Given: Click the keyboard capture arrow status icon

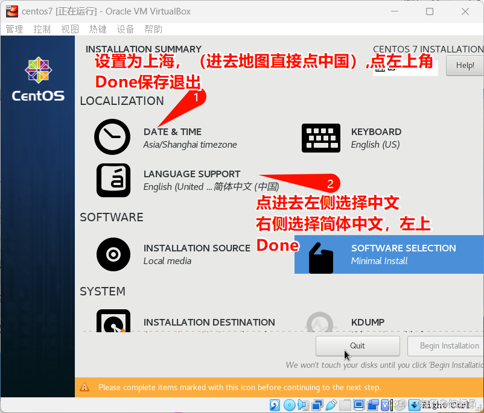Looking at the screenshot, I should pyautogui.click(x=414, y=405).
